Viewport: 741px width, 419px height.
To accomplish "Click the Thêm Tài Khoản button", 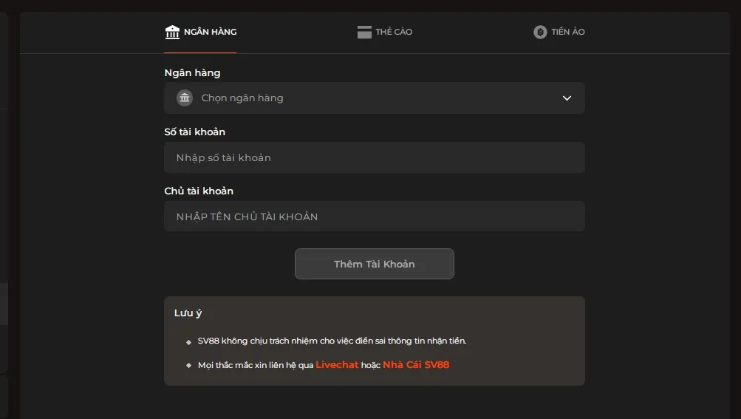I will [375, 264].
